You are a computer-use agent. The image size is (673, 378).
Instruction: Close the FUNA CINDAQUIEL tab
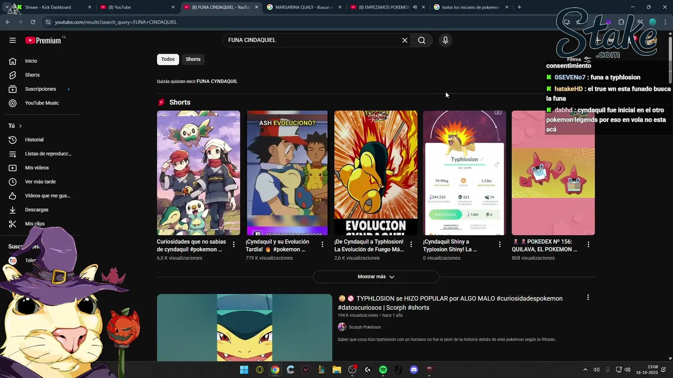[257, 7]
